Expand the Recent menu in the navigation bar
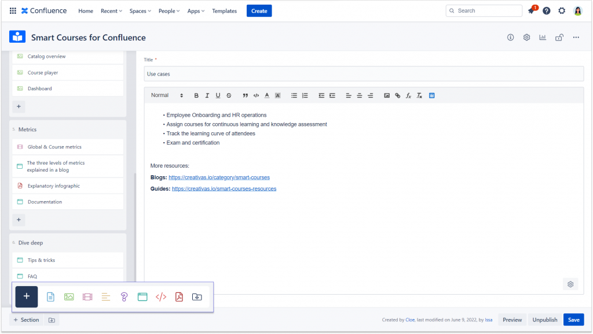 pyautogui.click(x=111, y=10)
